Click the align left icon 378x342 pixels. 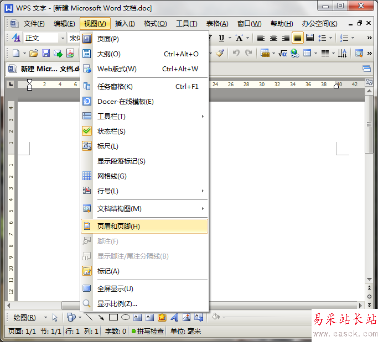coord(261,38)
